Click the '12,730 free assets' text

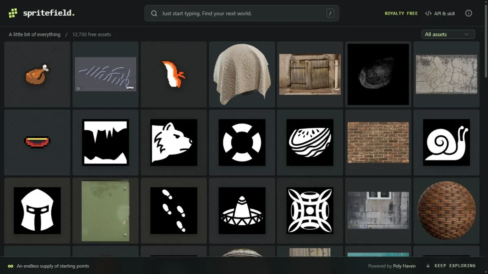pos(91,35)
